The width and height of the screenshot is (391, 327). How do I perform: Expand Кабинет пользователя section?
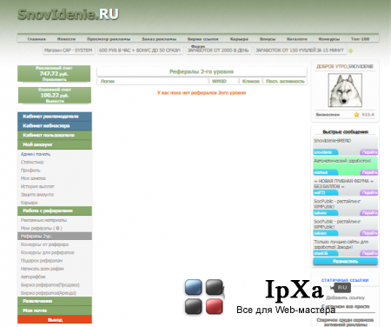55,136
